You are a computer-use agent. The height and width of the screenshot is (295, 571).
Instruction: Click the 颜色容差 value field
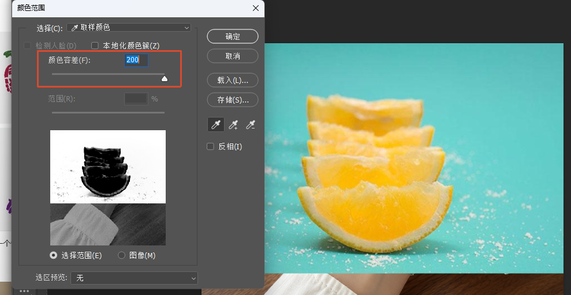click(136, 60)
